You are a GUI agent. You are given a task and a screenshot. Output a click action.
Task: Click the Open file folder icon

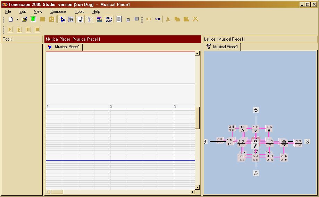[x=24, y=19]
